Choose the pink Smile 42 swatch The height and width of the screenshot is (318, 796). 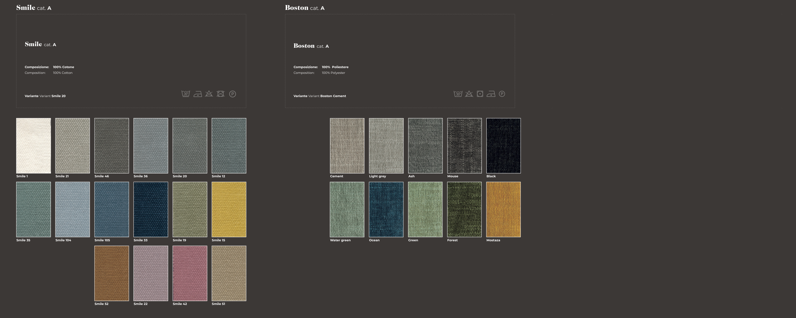[190, 273]
